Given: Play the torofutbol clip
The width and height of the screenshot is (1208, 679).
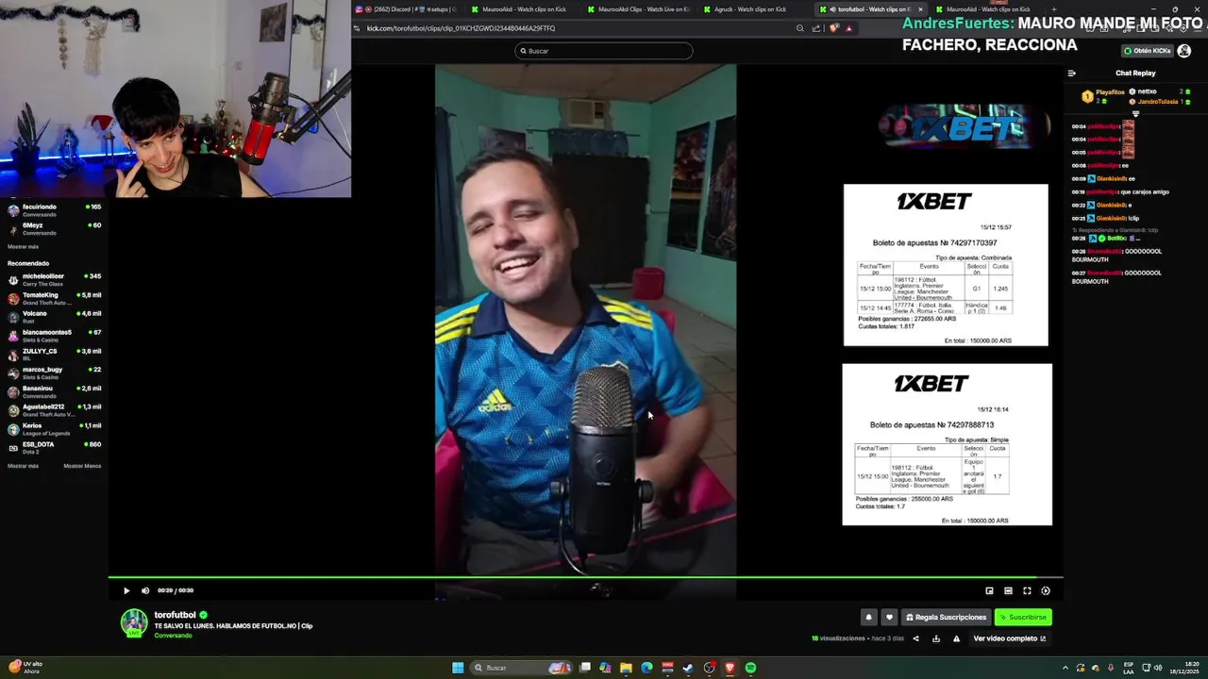Looking at the screenshot, I should pos(126,590).
